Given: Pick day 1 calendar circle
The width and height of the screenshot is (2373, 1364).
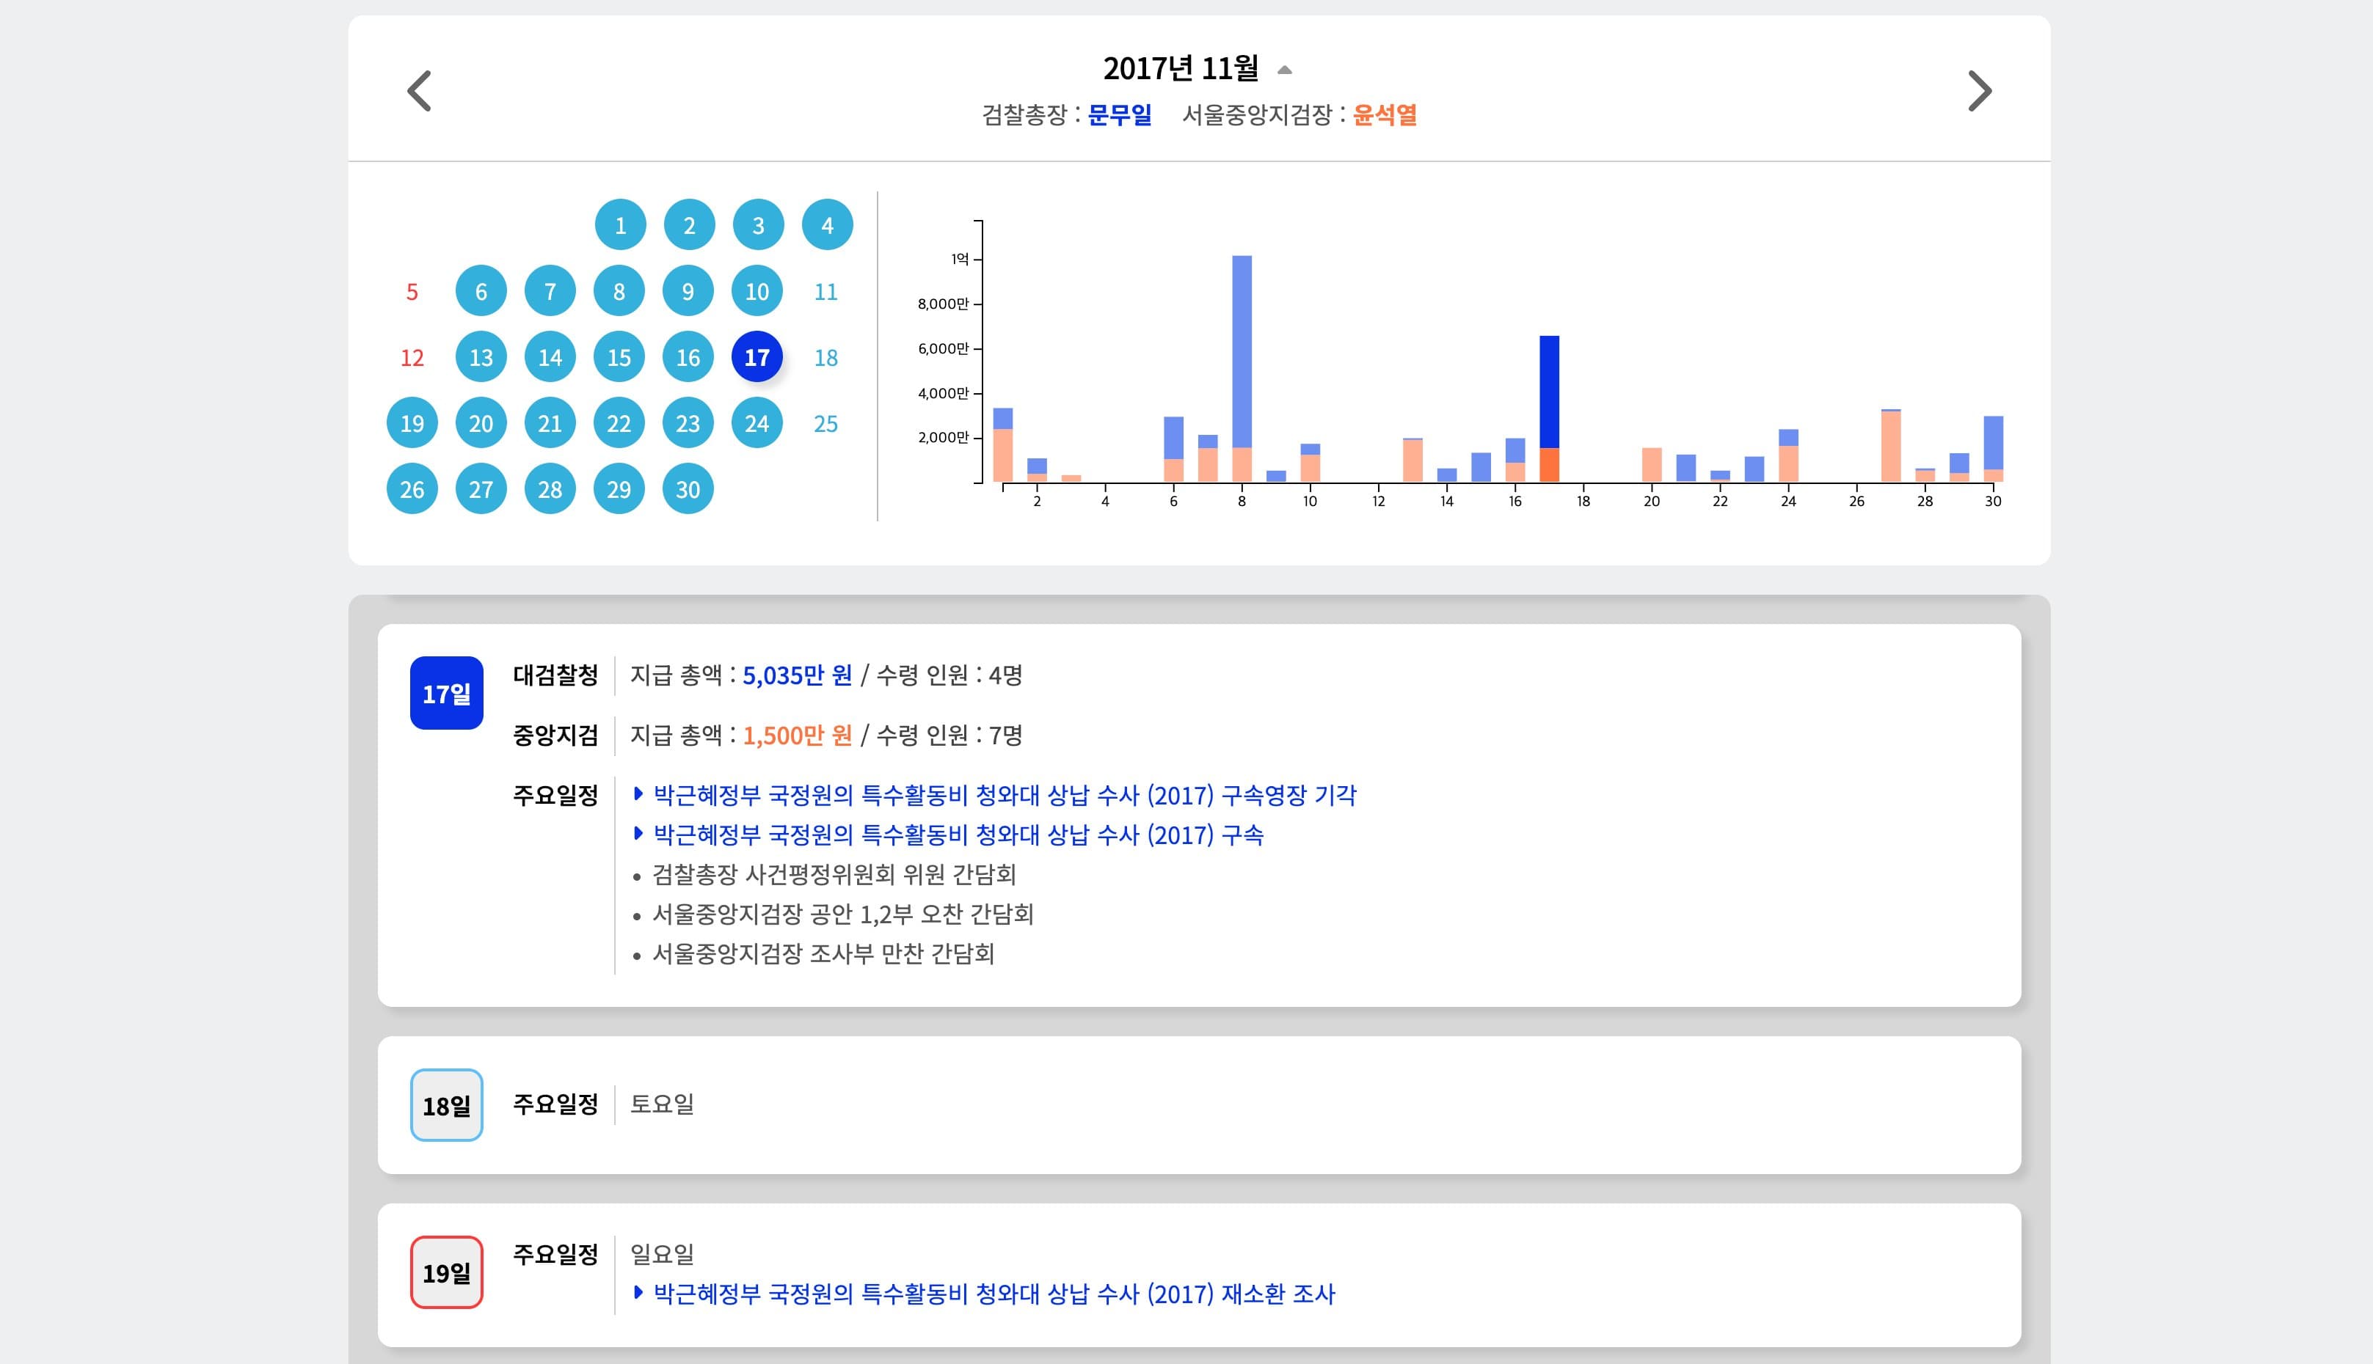Looking at the screenshot, I should [x=619, y=225].
